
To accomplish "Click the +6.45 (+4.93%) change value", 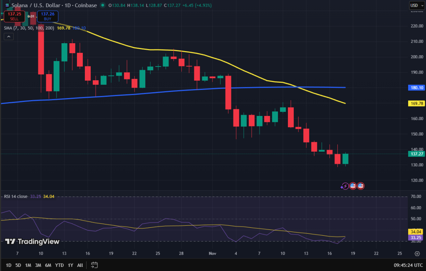I will (x=197, y=5).
